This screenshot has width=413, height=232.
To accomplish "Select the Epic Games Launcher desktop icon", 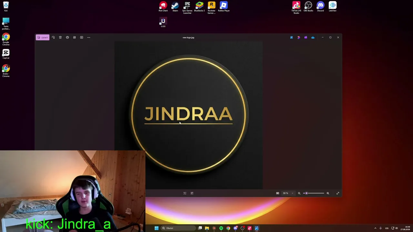I will click(x=187, y=8).
